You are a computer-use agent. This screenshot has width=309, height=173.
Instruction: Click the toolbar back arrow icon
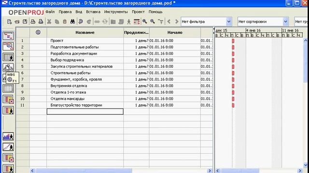169,22
